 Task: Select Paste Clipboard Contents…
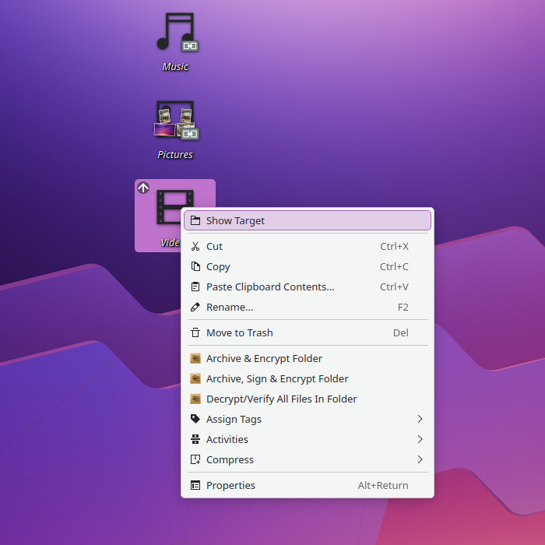pos(308,287)
